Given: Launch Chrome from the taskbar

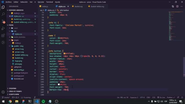Looking at the screenshot, I should click(10, 101).
